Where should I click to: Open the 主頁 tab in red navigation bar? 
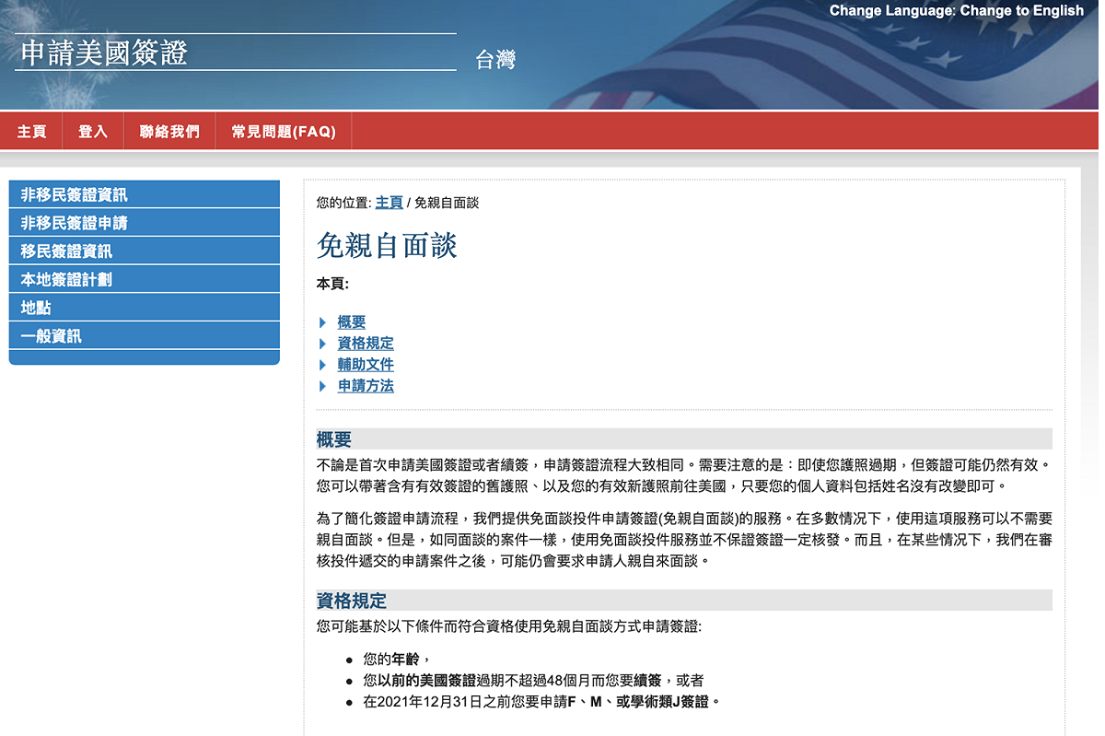31,132
